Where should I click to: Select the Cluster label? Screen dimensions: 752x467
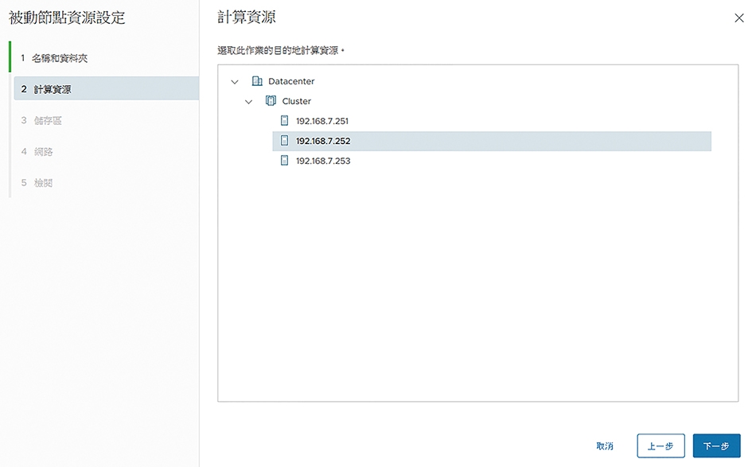coord(296,101)
